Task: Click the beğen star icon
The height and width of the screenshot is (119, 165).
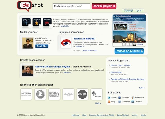Action: coord(37,22)
